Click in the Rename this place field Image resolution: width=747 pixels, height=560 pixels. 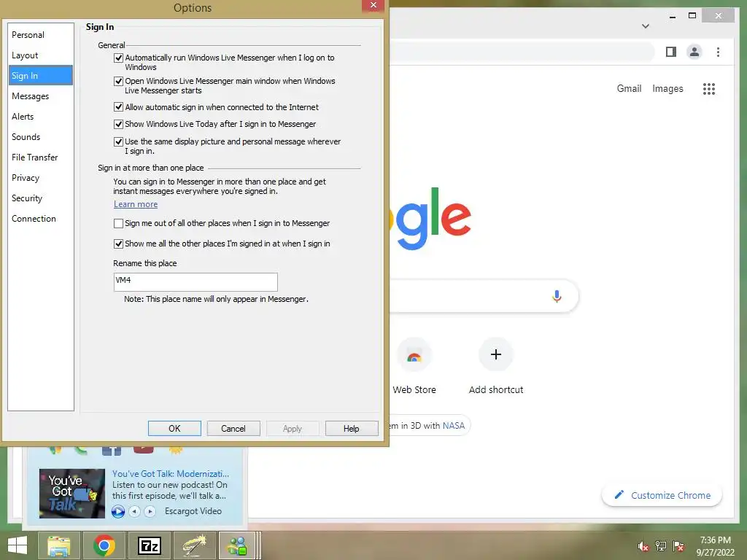click(x=196, y=282)
